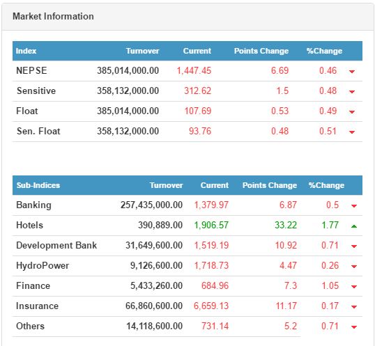This screenshot has height=346, width=375.
Task: Click Banking points change 6.87
Action: click(288, 205)
